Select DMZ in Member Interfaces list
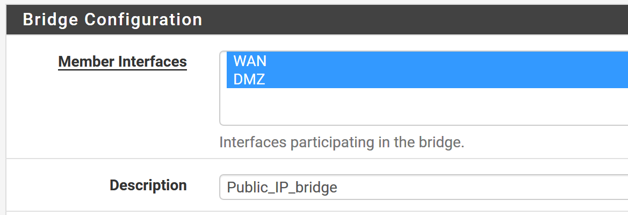 click(x=249, y=79)
